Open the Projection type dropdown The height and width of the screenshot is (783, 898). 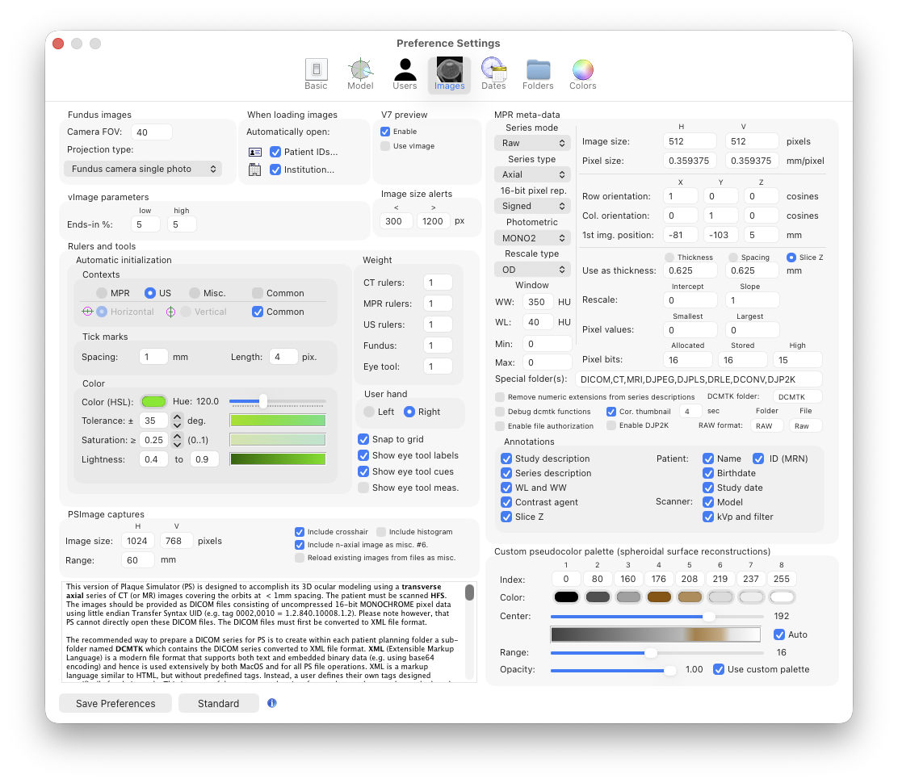(142, 169)
